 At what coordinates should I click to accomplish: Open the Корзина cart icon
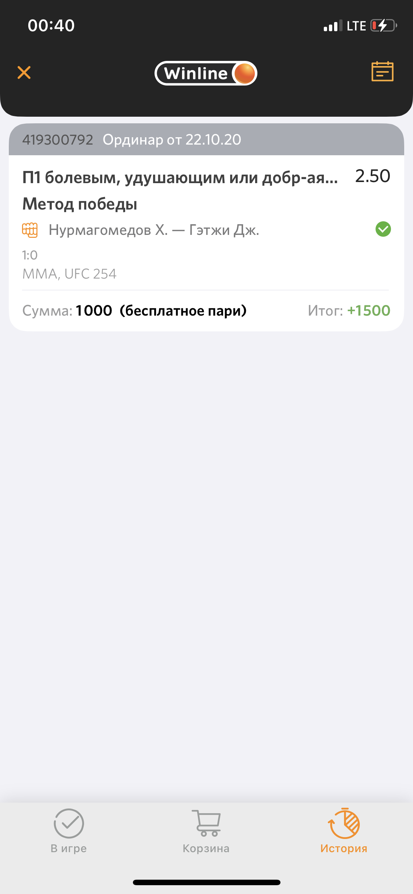tap(206, 823)
